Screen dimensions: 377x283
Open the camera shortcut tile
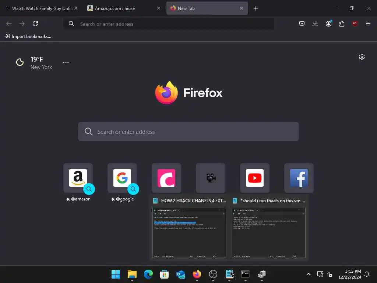click(x=211, y=178)
